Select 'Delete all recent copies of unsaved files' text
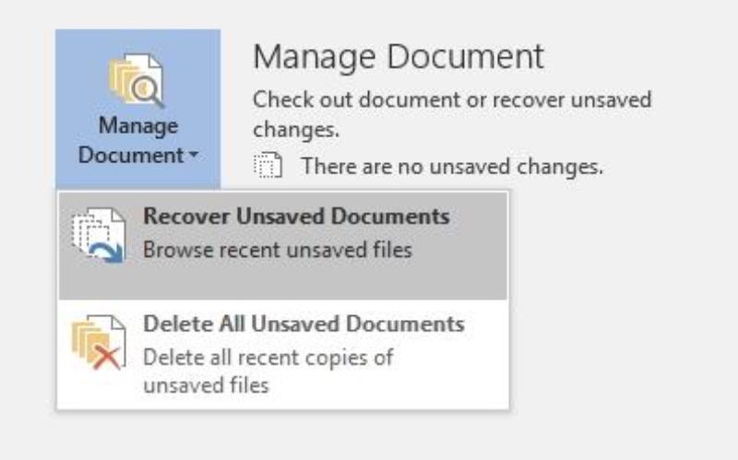Image resolution: width=738 pixels, height=460 pixels. tap(268, 372)
